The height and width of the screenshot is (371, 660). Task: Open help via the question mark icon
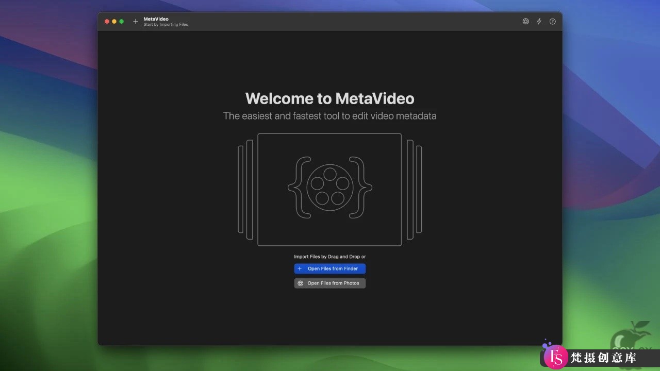(x=553, y=22)
